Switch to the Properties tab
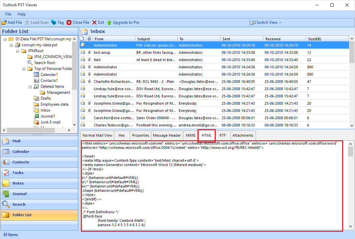This screenshot has height=239, width=355. [x=140, y=135]
